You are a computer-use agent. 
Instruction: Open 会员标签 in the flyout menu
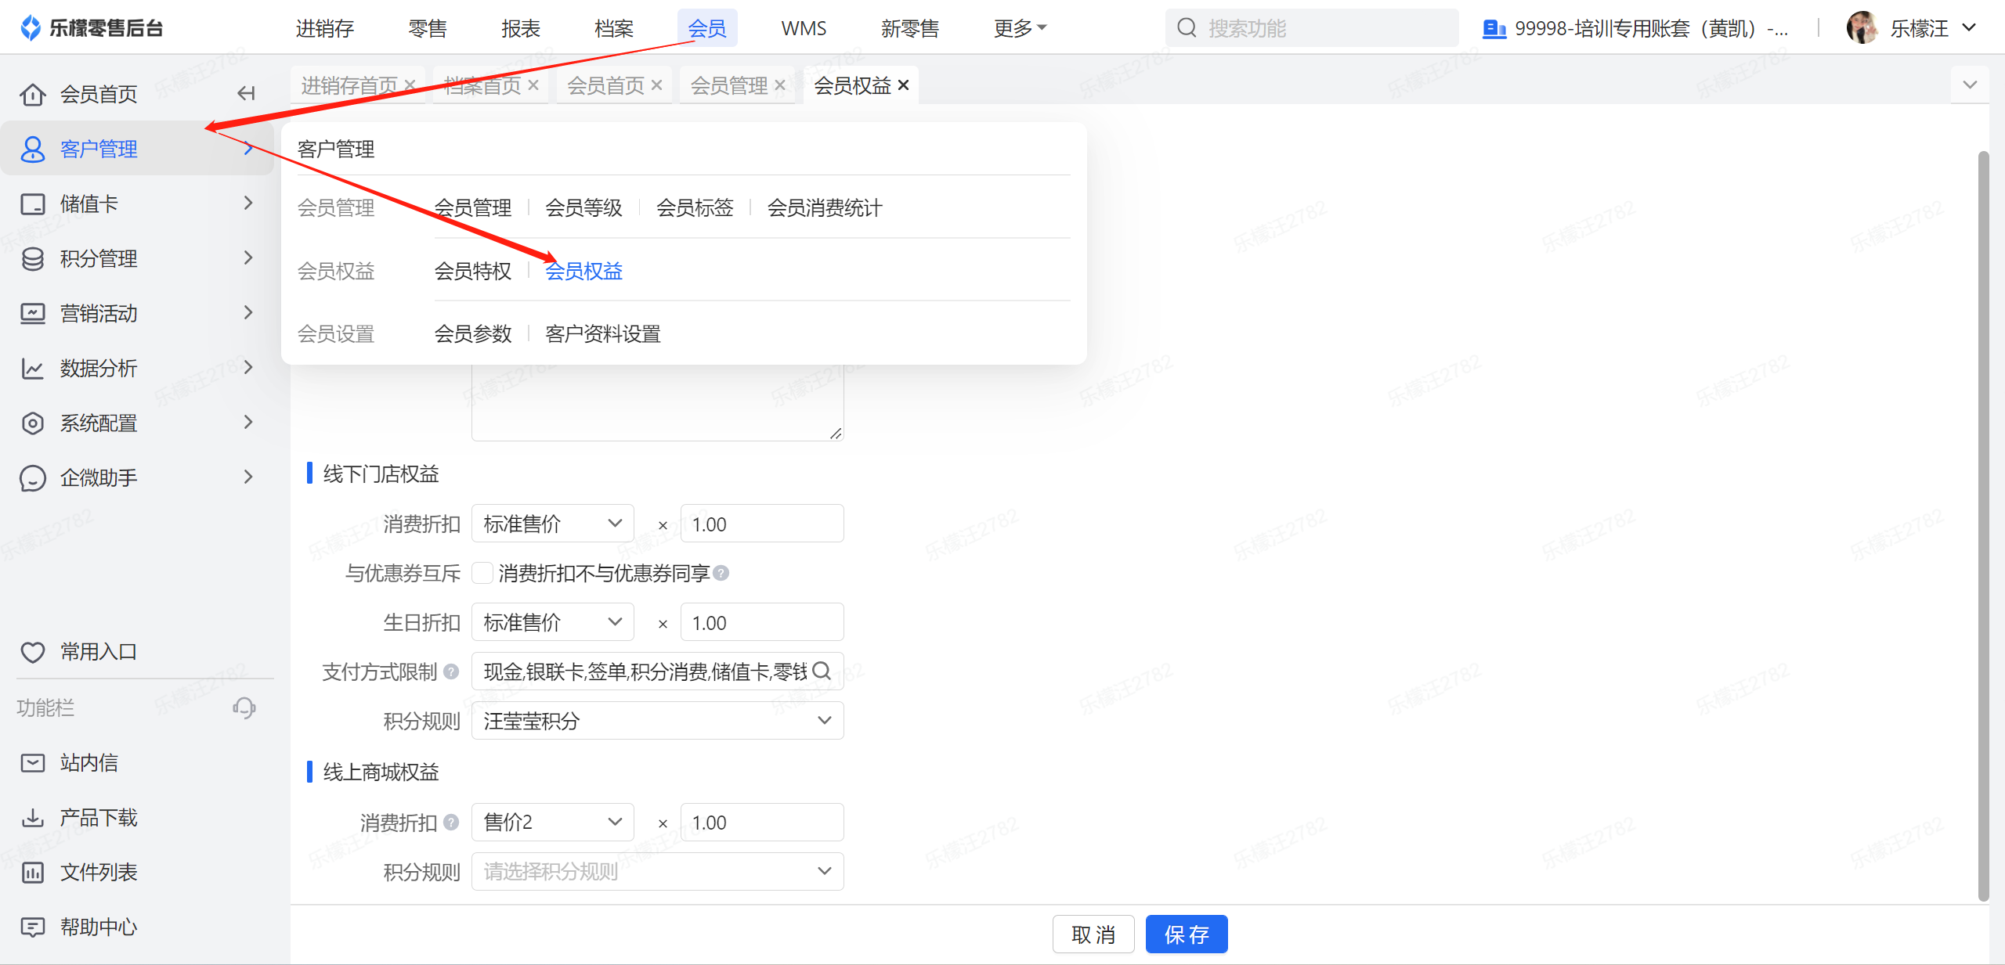(x=695, y=207)
